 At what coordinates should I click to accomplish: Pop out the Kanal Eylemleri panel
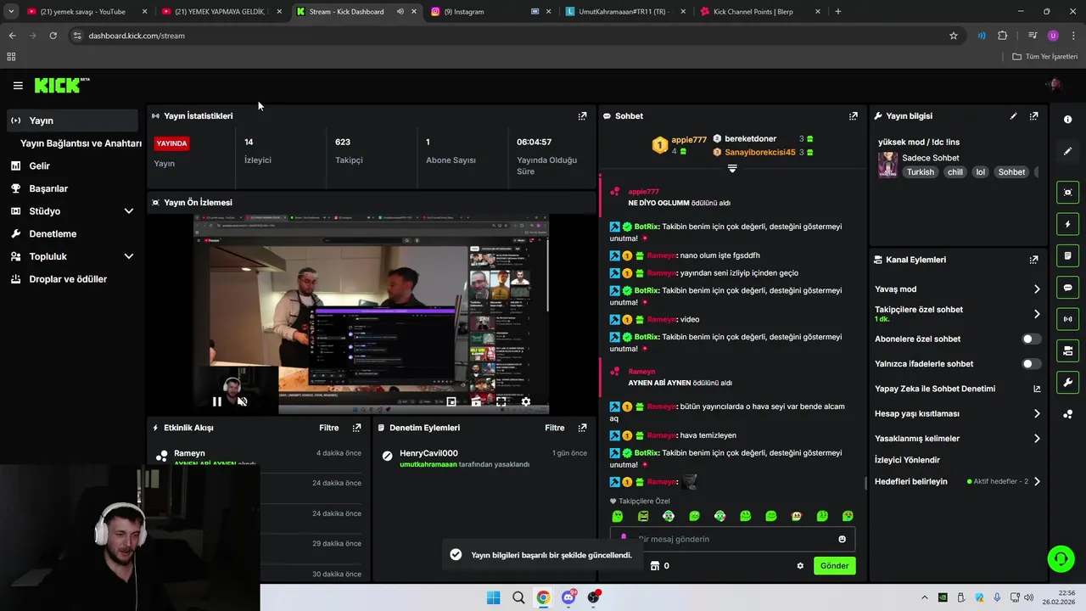(x=1033, y=260)
